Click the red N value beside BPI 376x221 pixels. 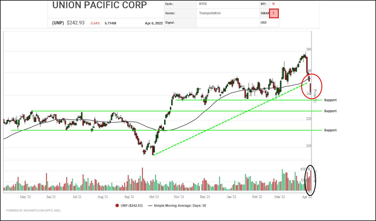point(273,4)
